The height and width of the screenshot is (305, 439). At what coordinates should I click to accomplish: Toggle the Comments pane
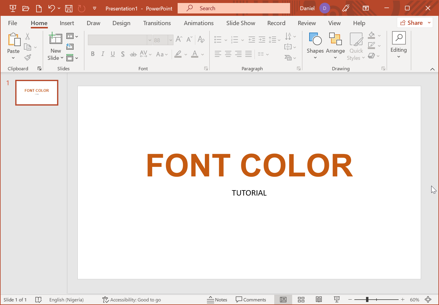coord(251,300)
